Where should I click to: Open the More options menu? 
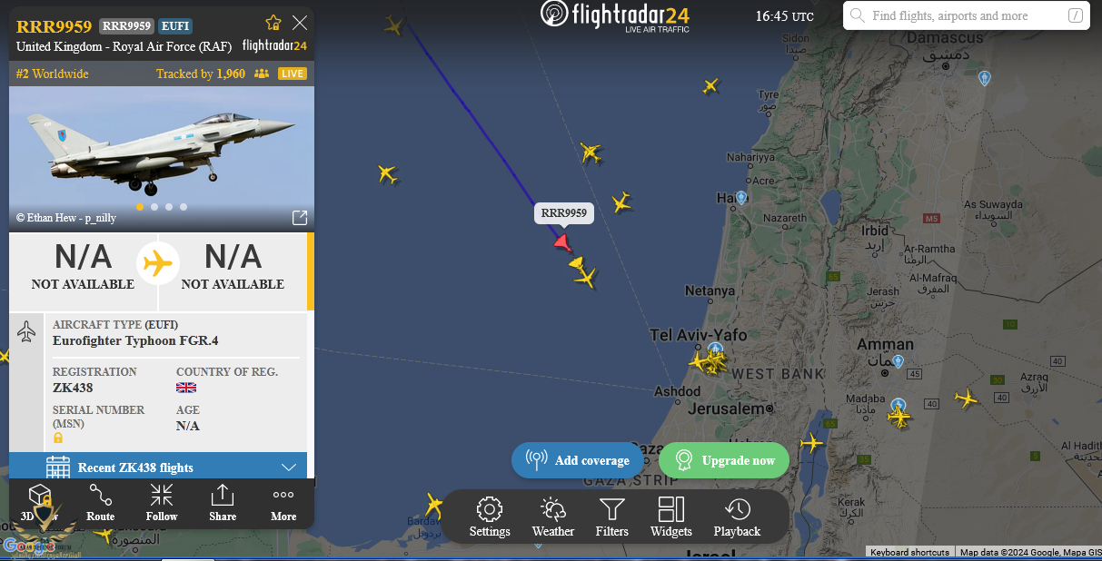click(283, 502)
